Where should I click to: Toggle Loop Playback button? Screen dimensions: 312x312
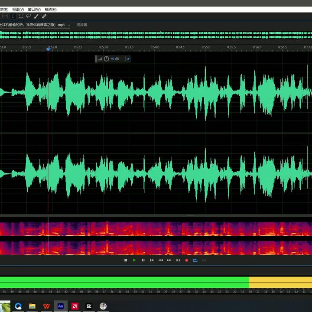coord(195,260)
